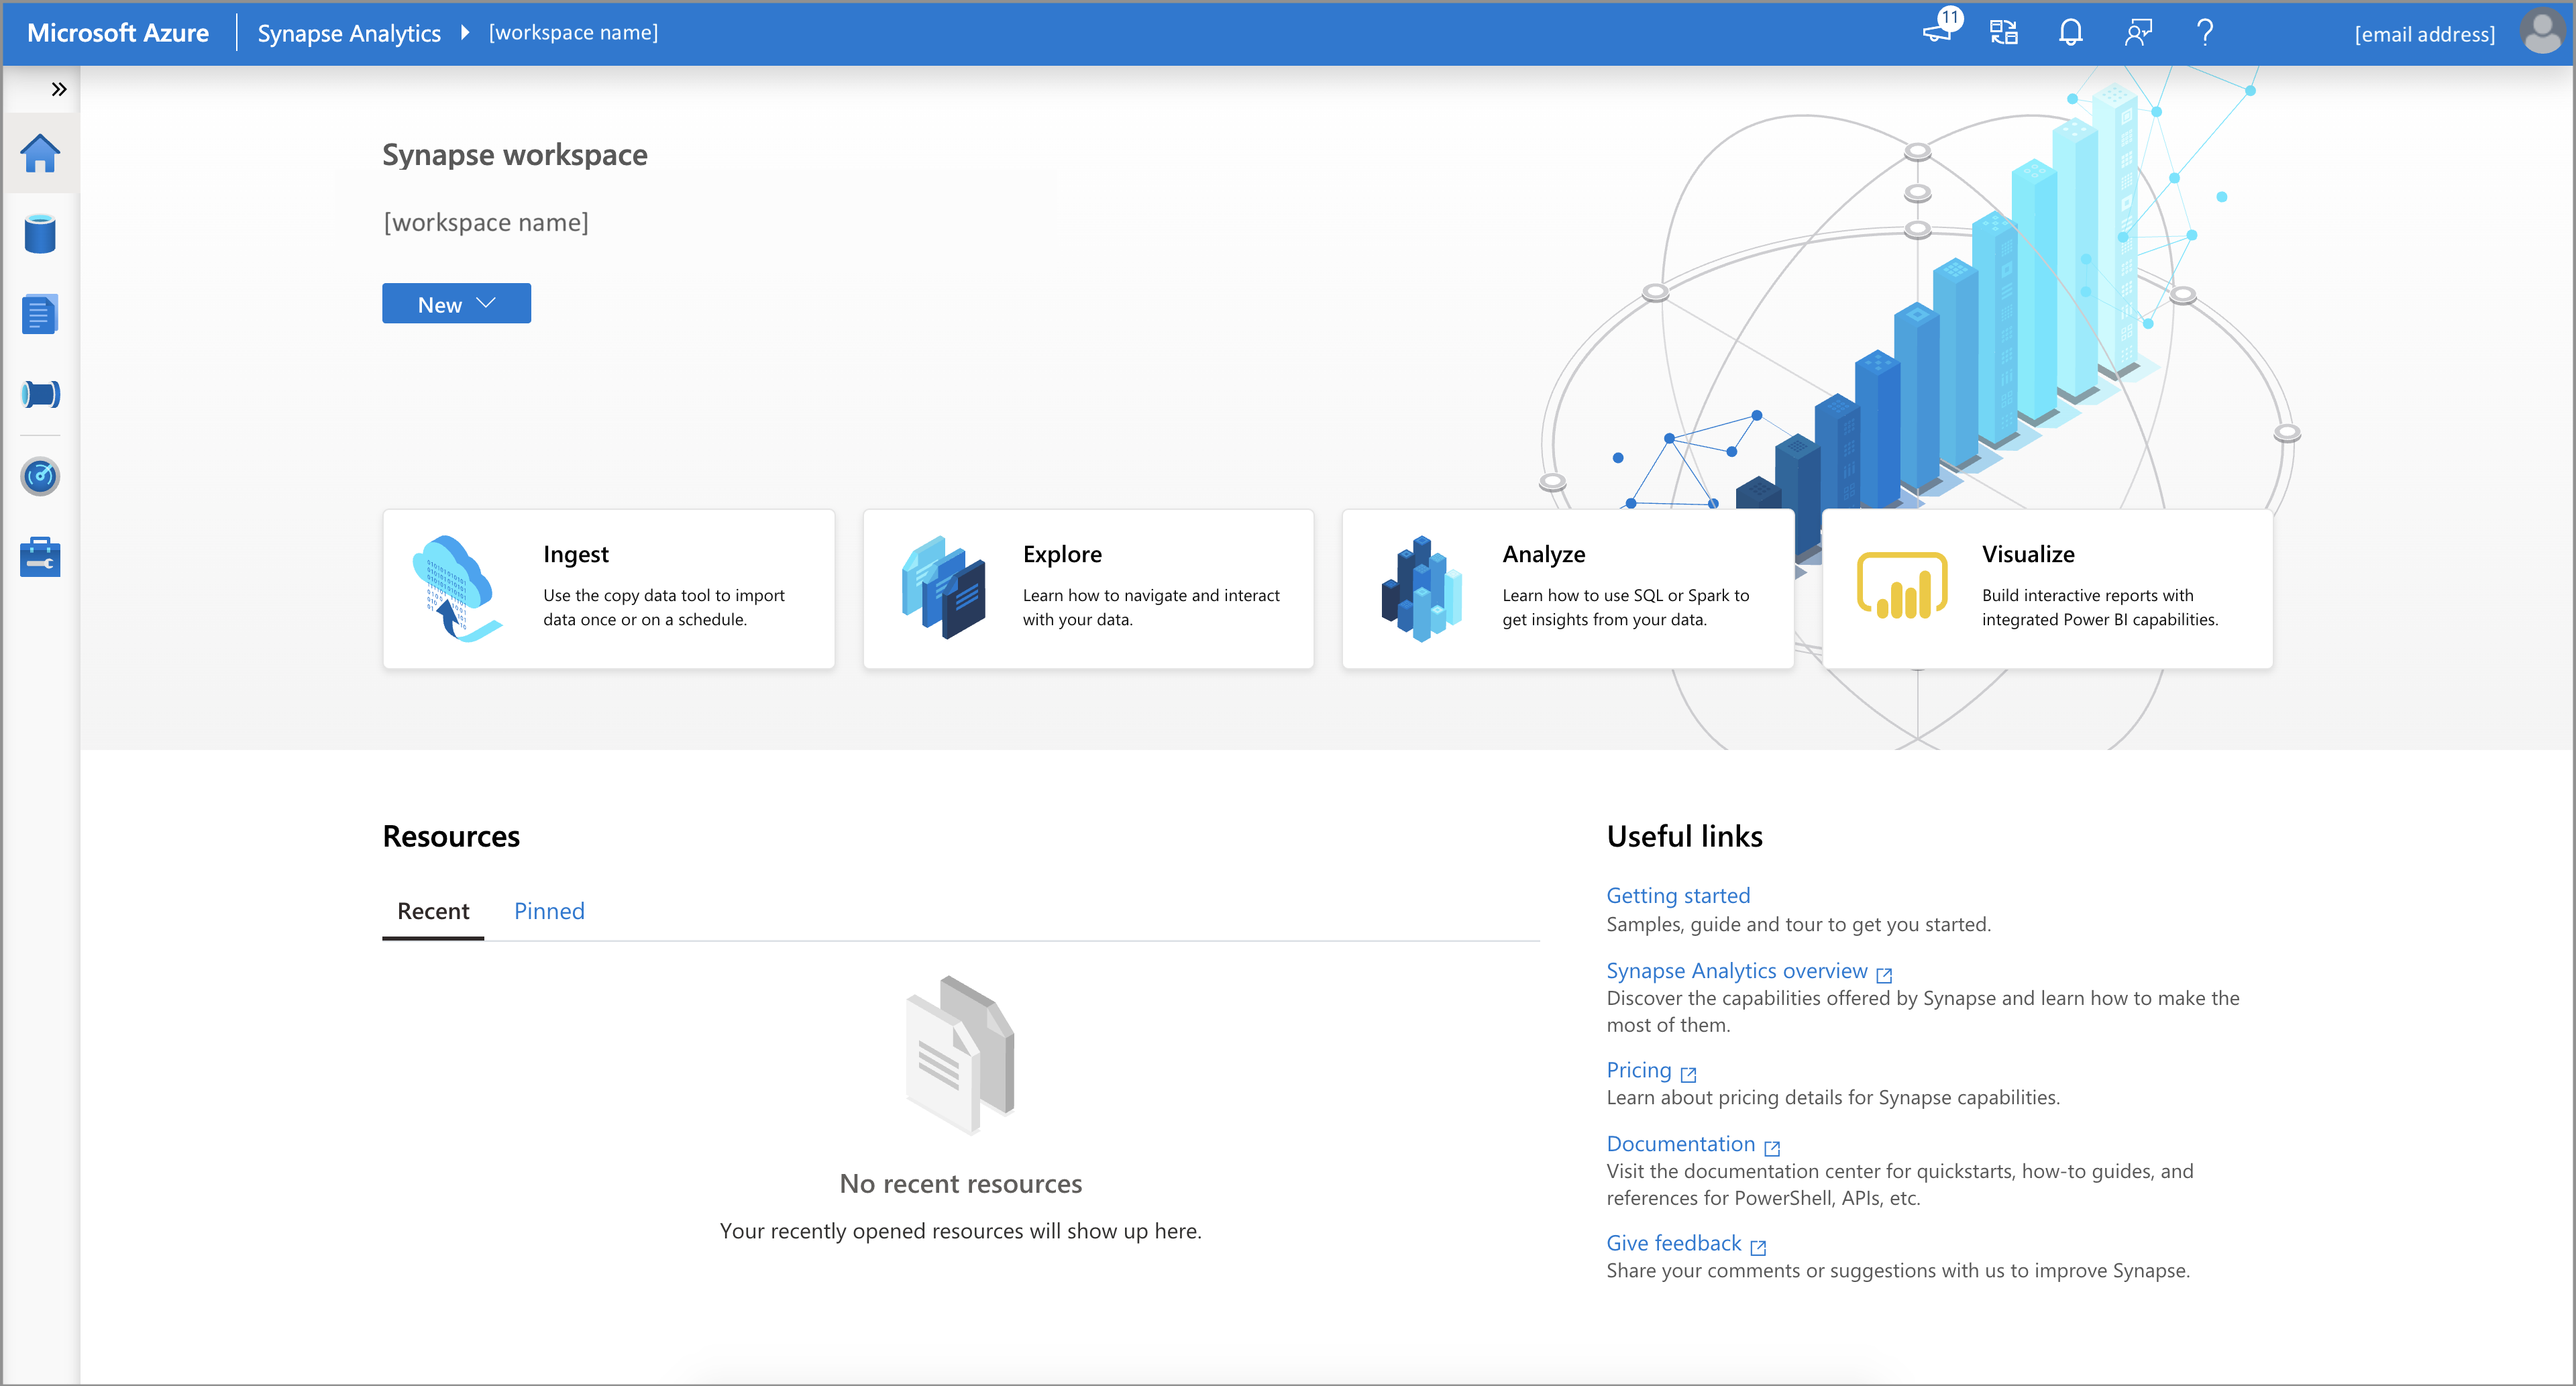Click the notebook/script icon in sidebar

[43, 313]
